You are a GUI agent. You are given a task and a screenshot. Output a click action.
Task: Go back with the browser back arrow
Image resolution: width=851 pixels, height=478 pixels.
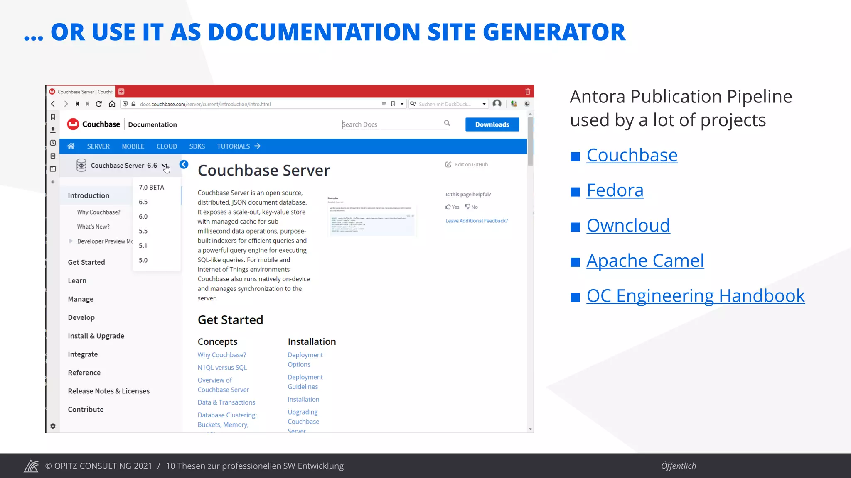(x=53, y=104)
